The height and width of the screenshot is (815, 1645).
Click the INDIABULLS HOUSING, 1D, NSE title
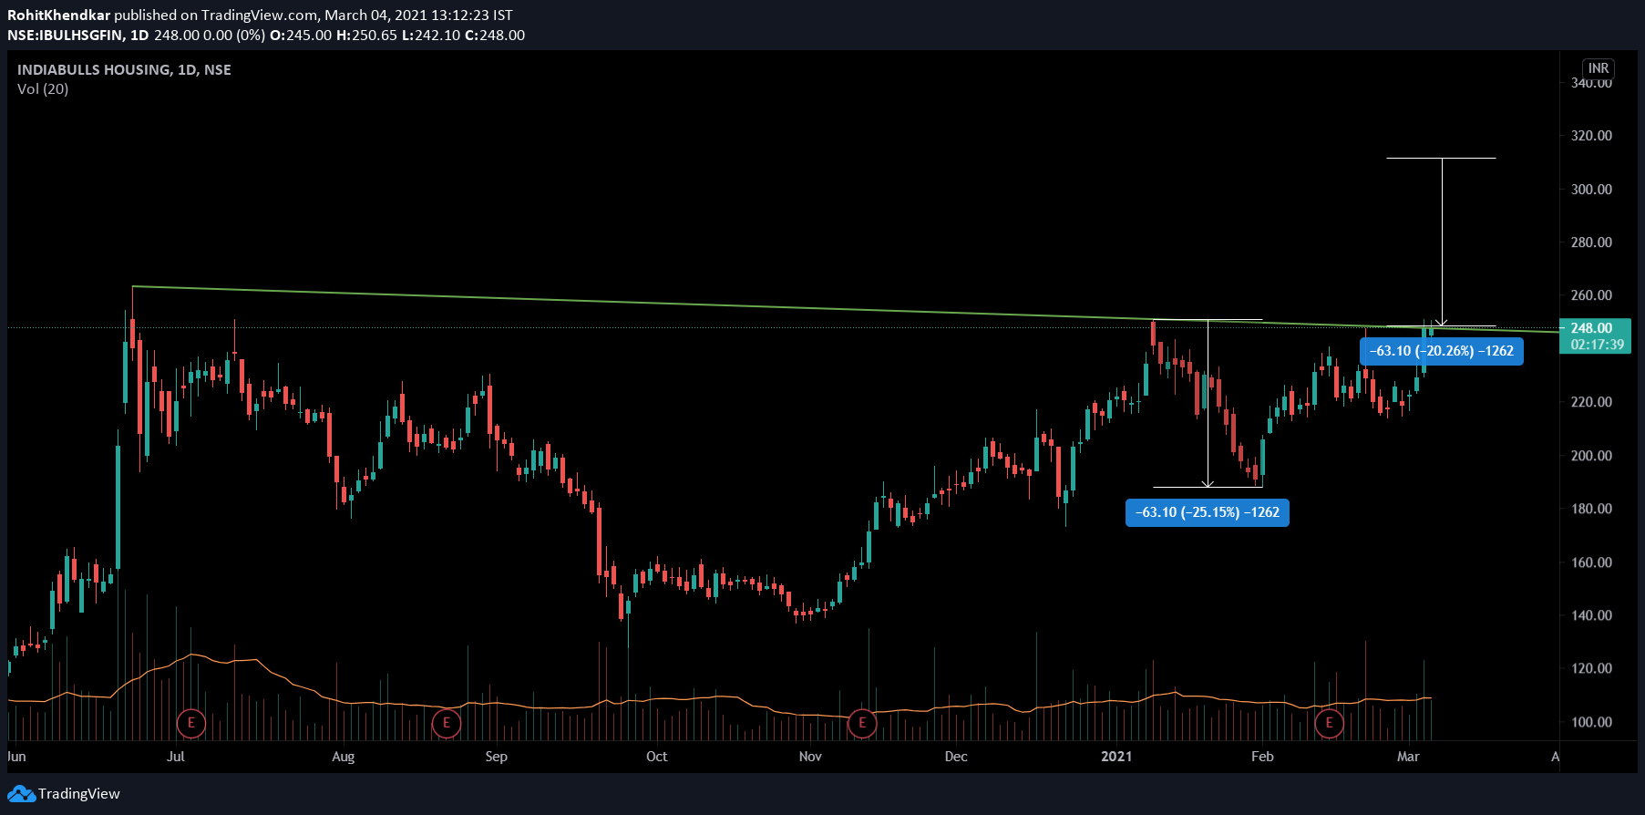coord(124,69)
